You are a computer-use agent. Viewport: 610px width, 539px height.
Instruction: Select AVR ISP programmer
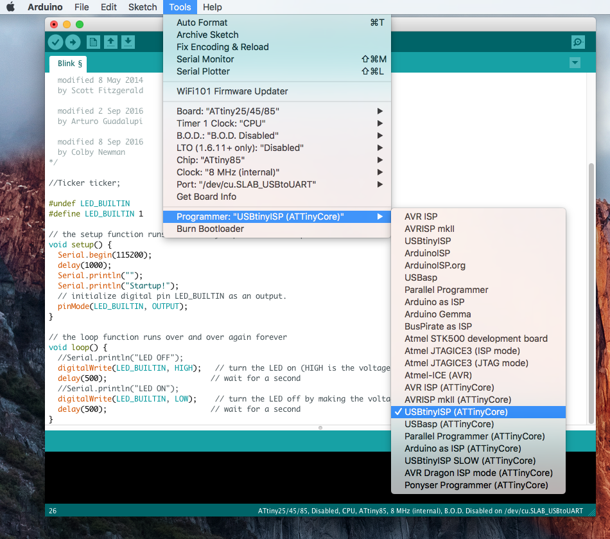[478, 216]
